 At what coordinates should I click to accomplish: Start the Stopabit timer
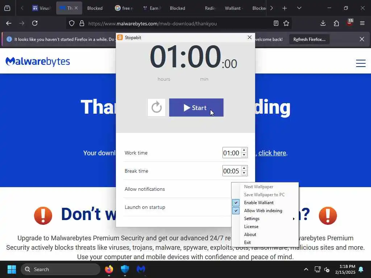pyautogui.click(x=196, y=108)
